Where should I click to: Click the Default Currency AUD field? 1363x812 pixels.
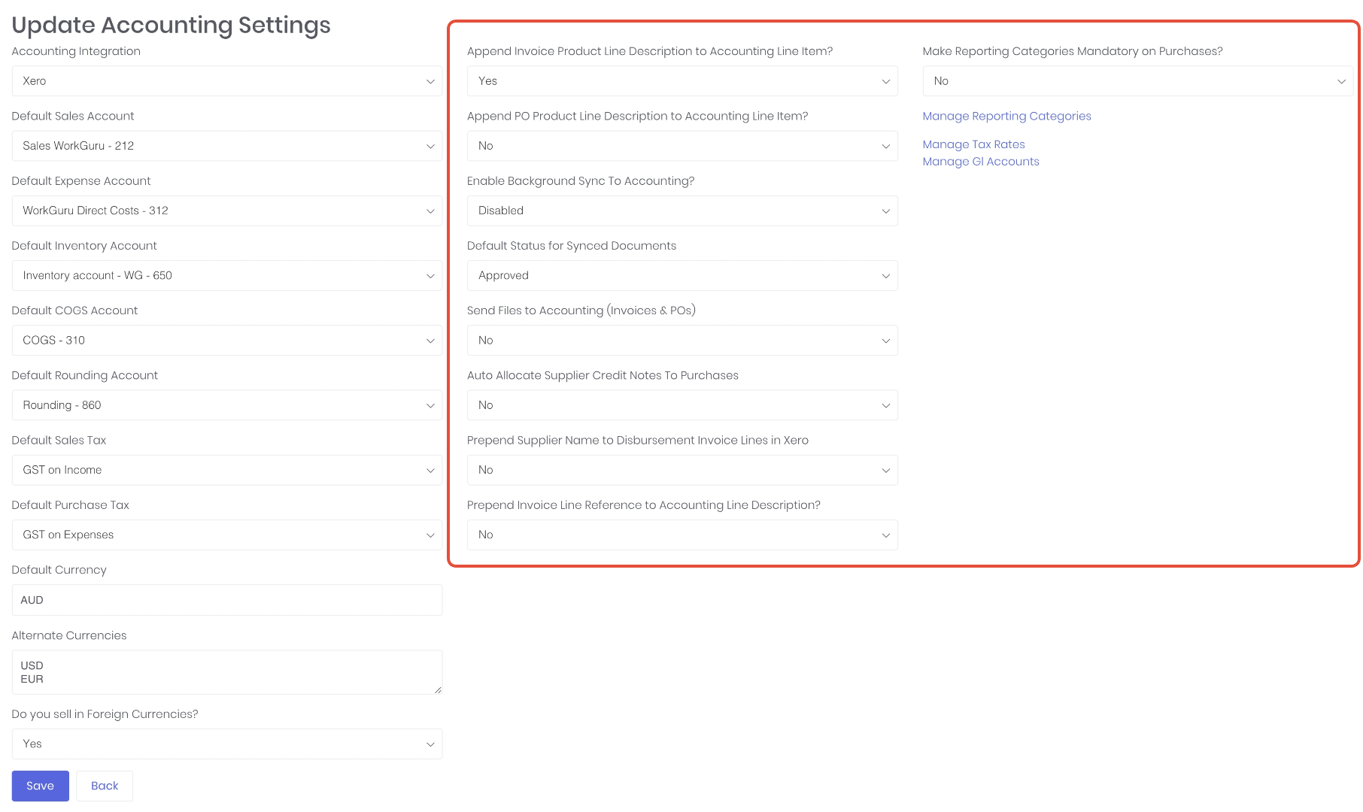point(227,600)
